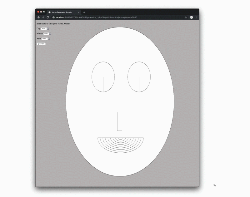Open the browser profile avatar icon
Viewport: 250px width, 197px height.
click(192, 17)
